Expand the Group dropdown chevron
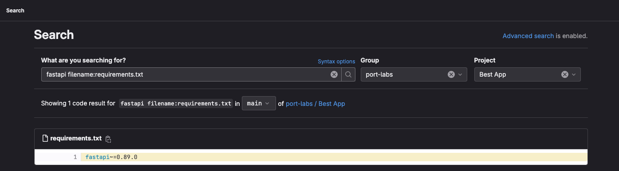The image size is (619, 171). (x=460, y=74)
